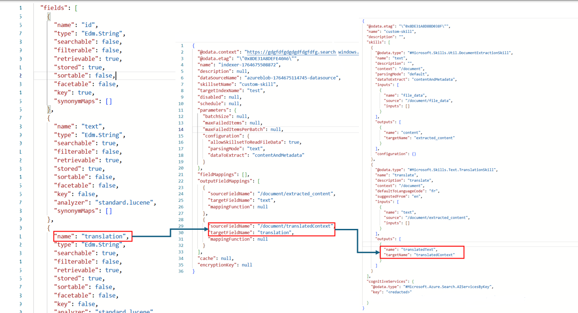Click the red-boxed "name": "translation" field
578x313 pixels.
[92, 236]
